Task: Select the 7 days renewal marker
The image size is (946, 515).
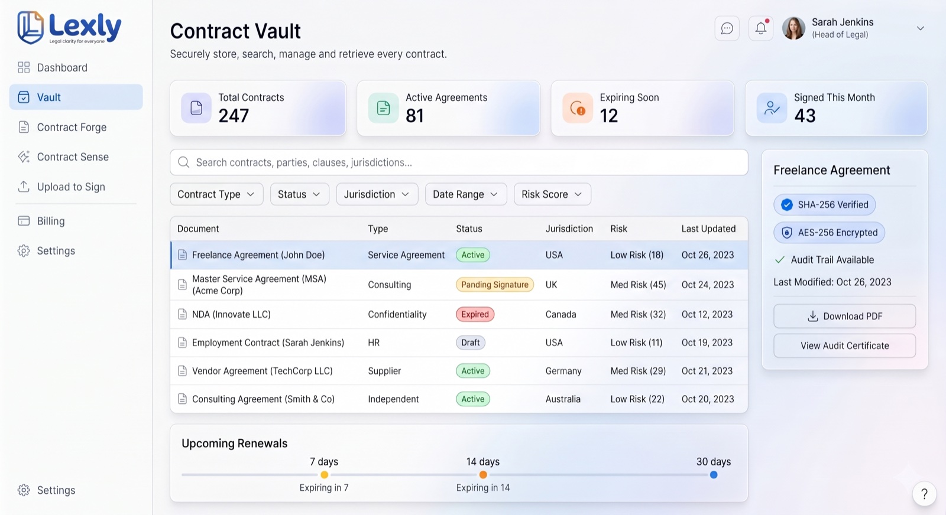Action: click(324, 475)
